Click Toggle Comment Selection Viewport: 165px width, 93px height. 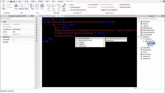(109, 10)
